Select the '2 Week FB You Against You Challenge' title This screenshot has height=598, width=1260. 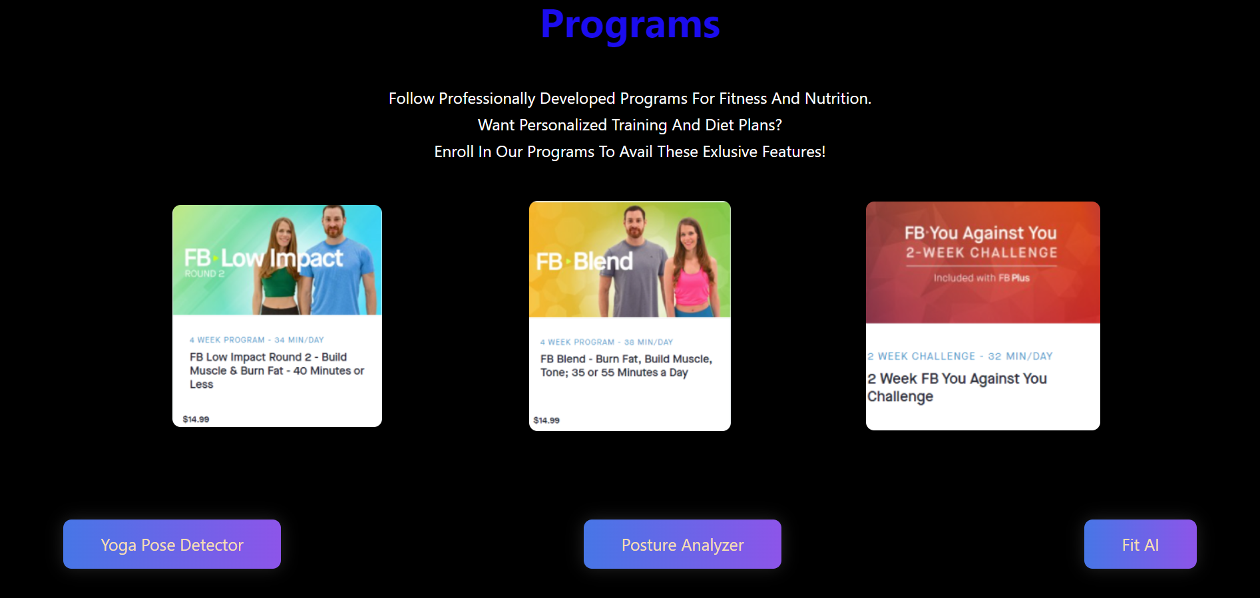click(x=957, y=387)
